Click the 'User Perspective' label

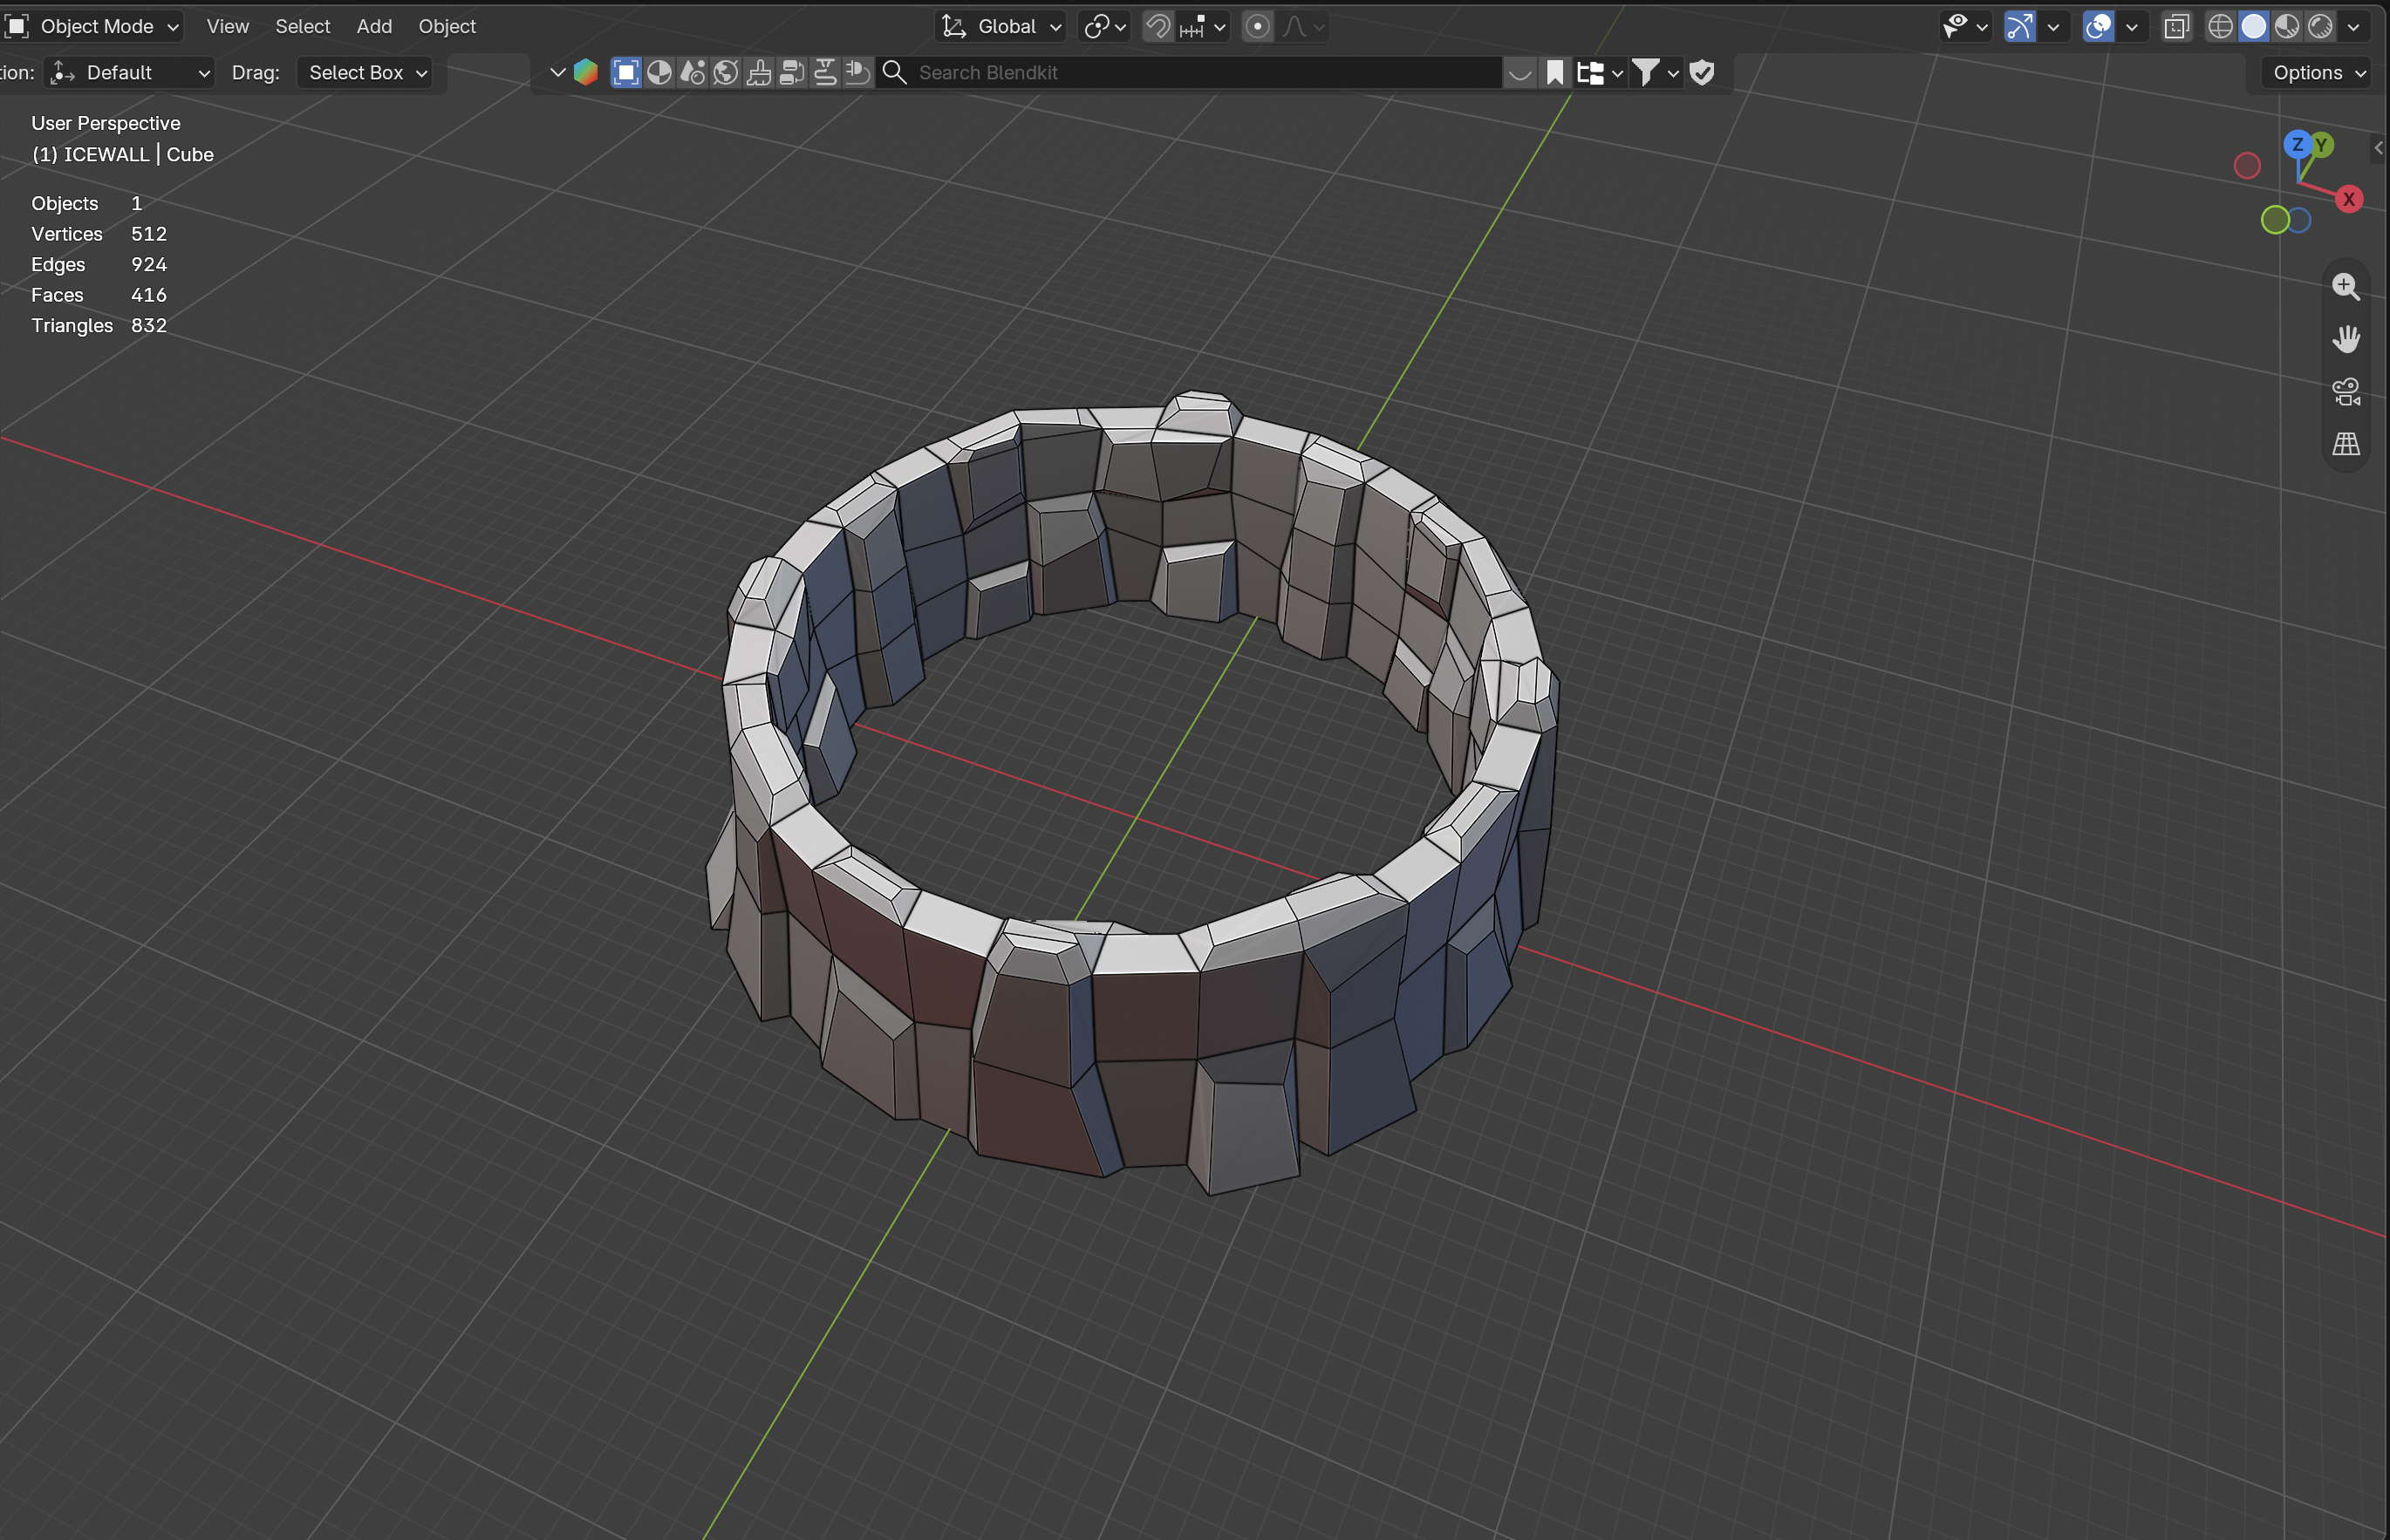point(106,123)
